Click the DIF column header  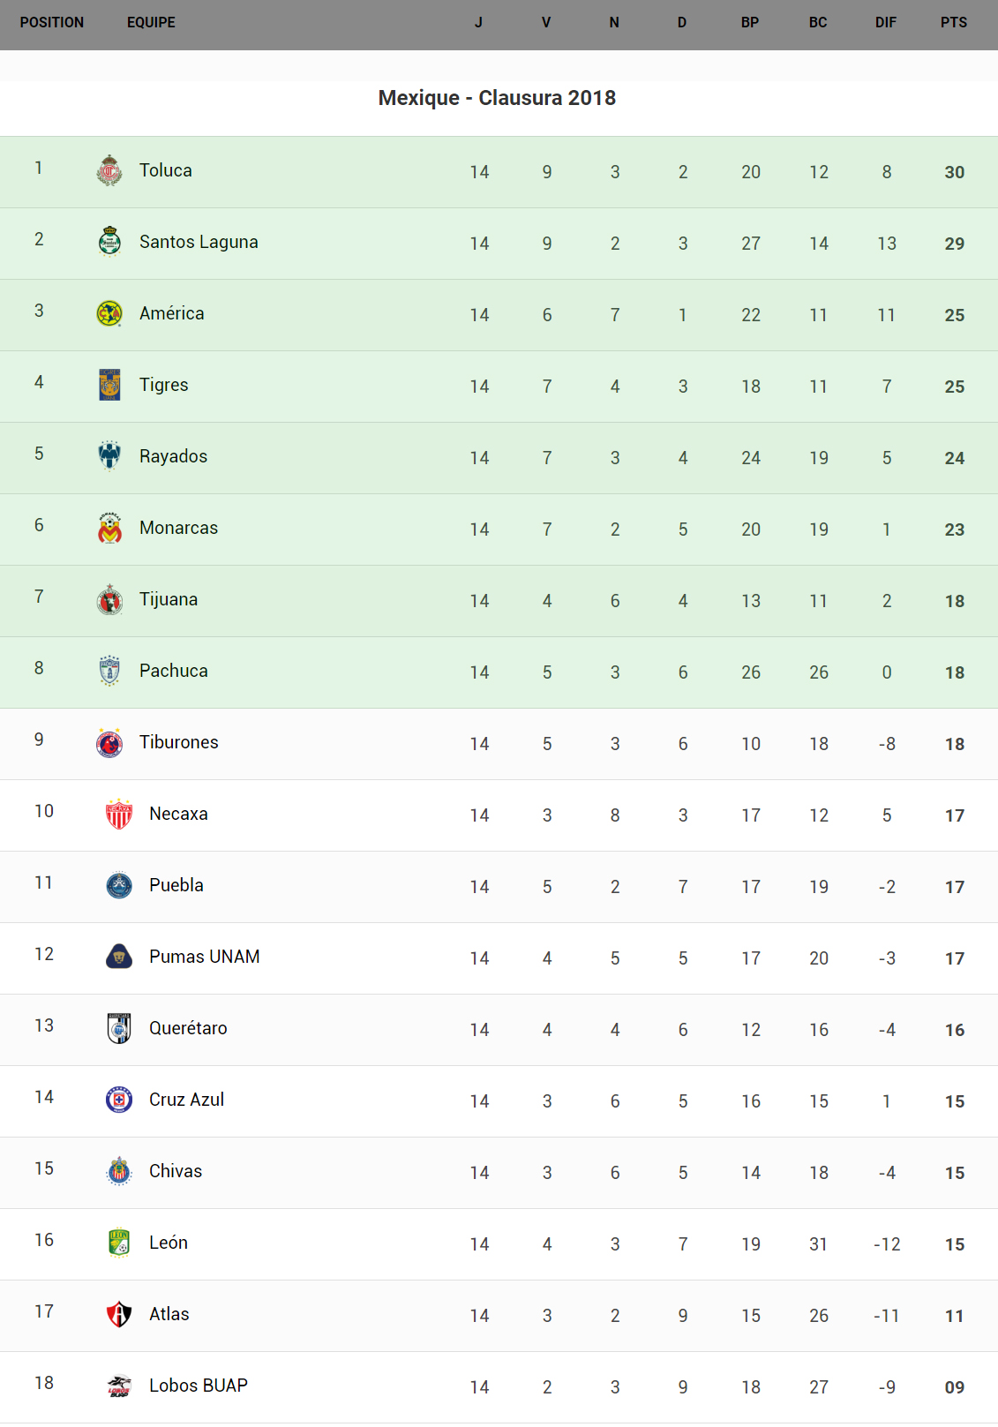pyautogui.click(x=886, y=23)
